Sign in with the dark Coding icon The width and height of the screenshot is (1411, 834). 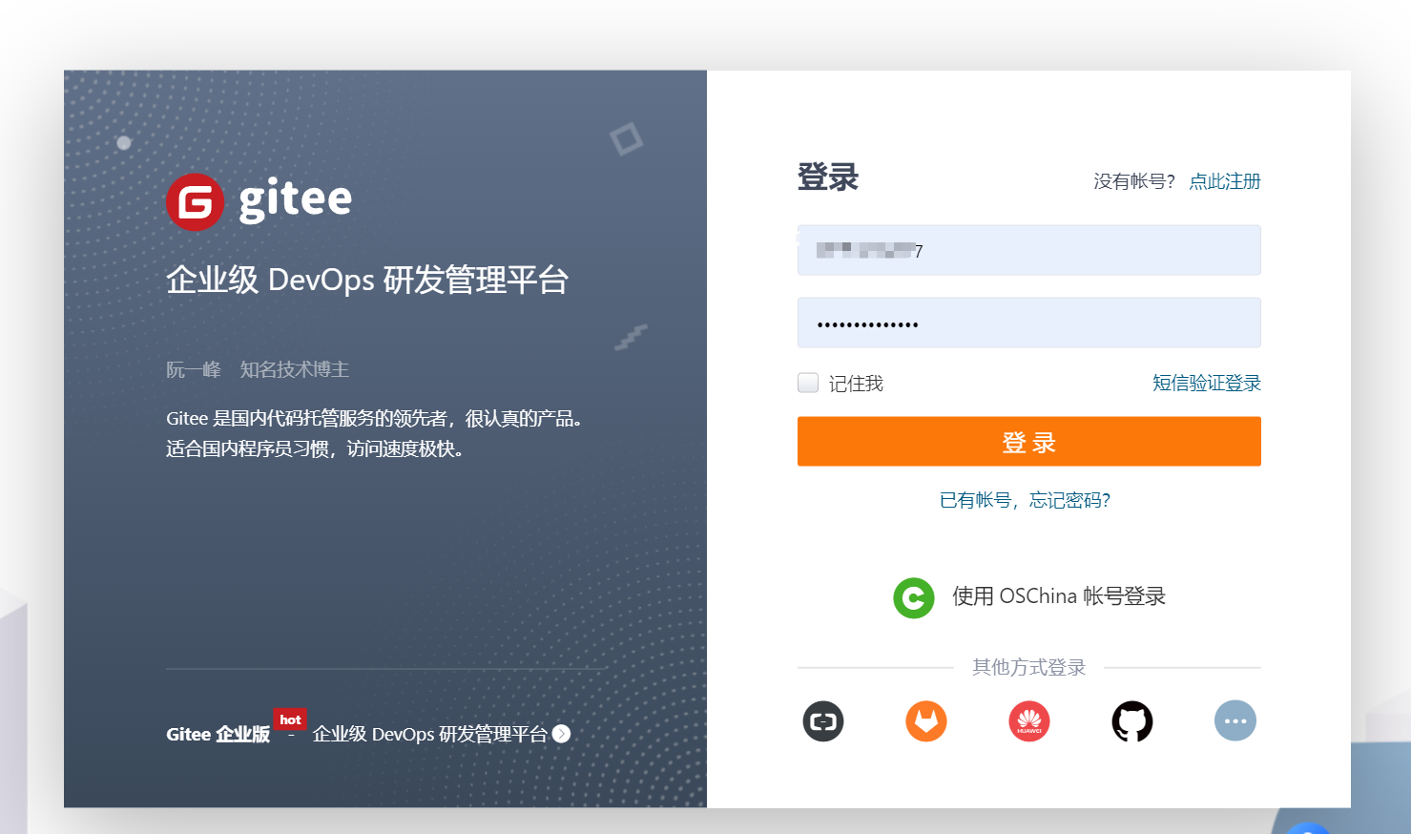click(x=823, y=721)
